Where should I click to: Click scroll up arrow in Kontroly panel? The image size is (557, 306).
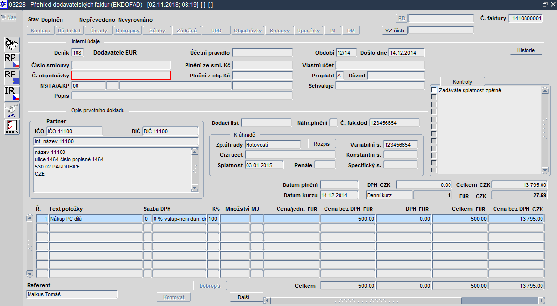point(545,91)
